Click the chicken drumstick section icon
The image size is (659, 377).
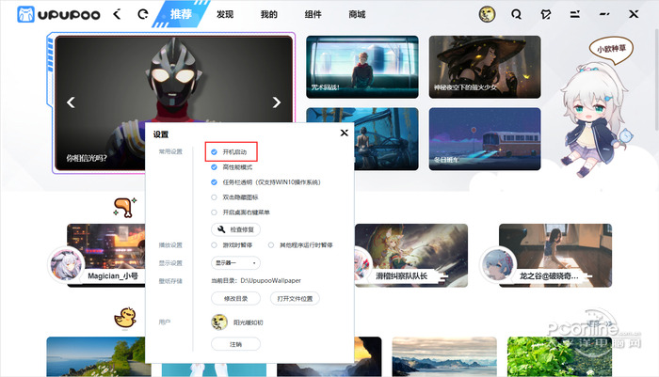coord(125,208)
